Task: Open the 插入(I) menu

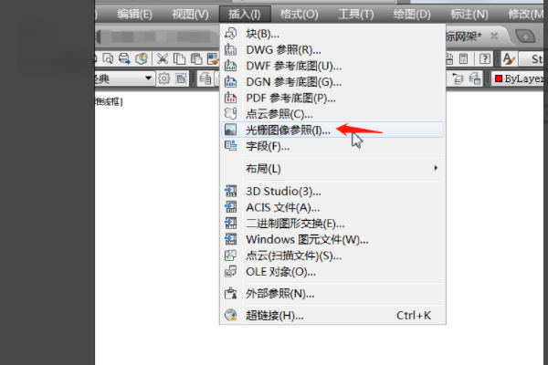Action: (245, 15)
